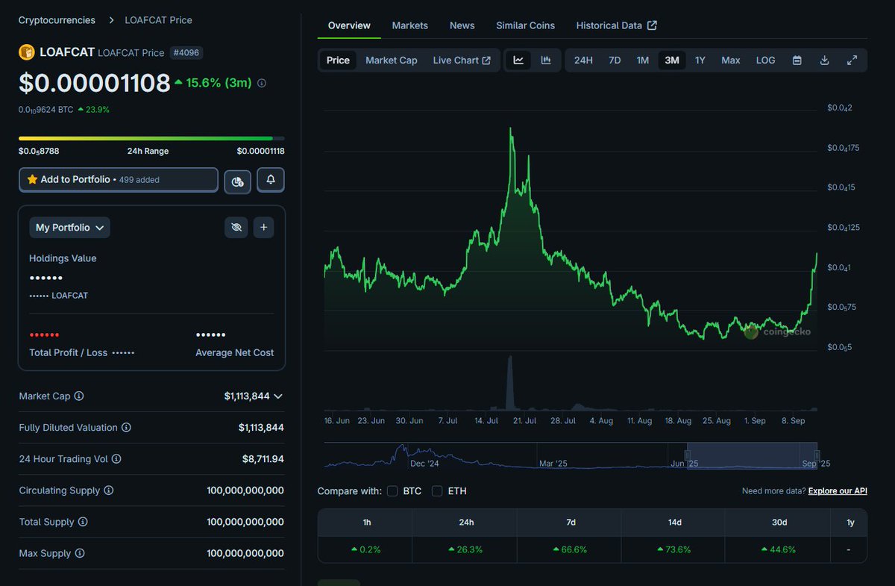The height and width of the screenshot is (586, 895).
Task: Click the Fully Diluted Valuation $1,113,844 value
Action: (x=261, y=428)
